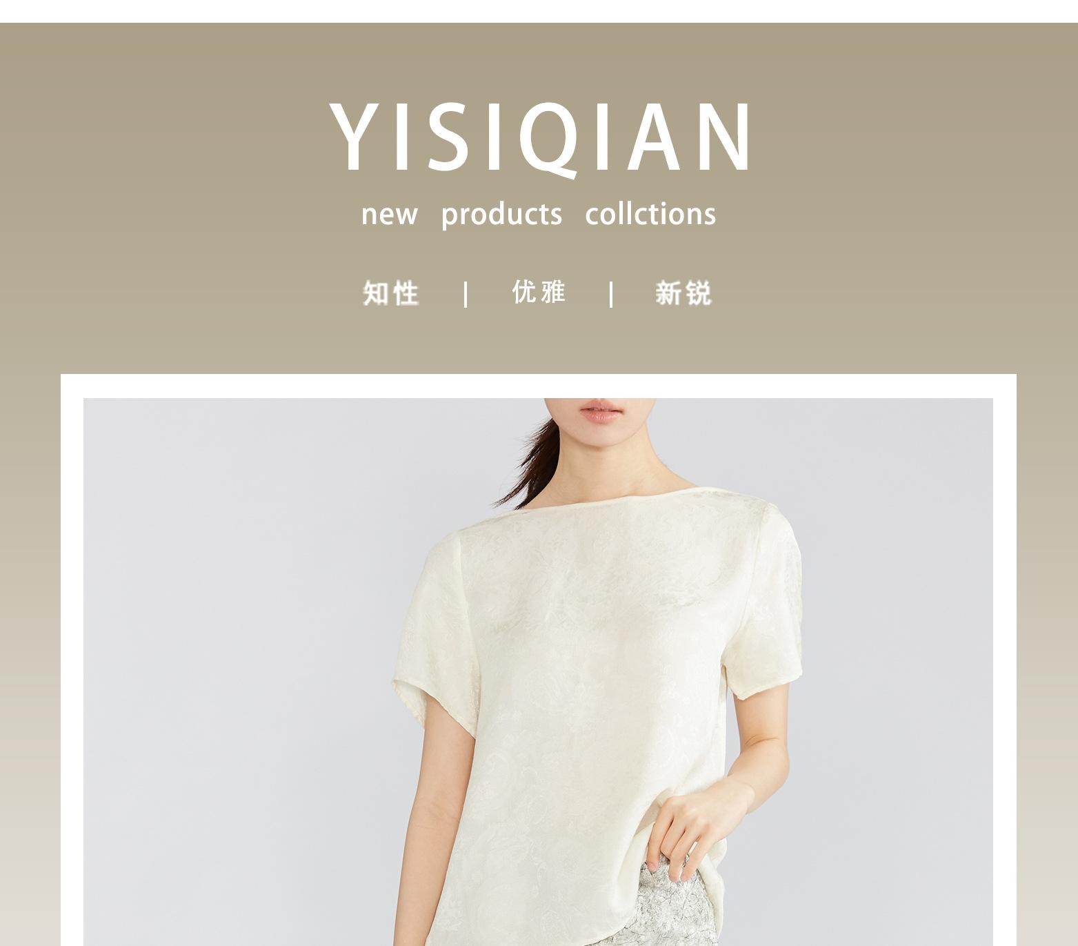Select the 优雅 label
Screen dimensions: 1078x946
[x=539, y=292]
